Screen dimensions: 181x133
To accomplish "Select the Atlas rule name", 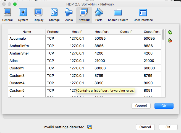I will tap(27, 61).
